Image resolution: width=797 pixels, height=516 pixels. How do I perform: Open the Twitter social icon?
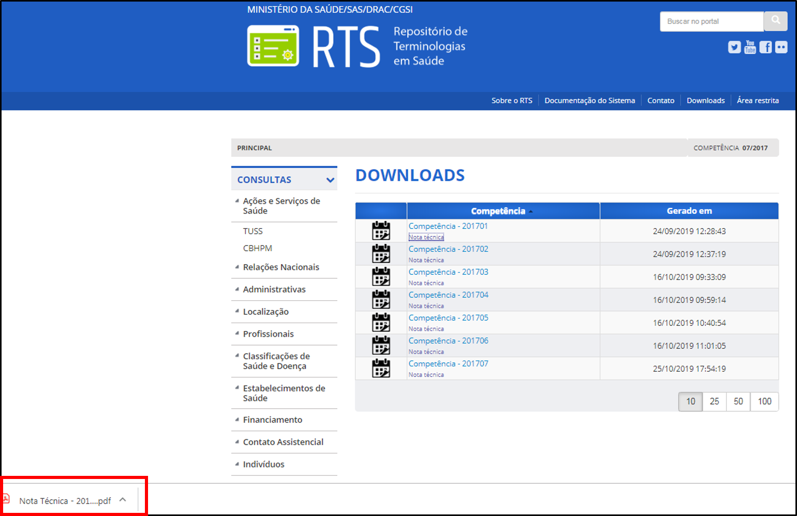(x=734, y=47)
